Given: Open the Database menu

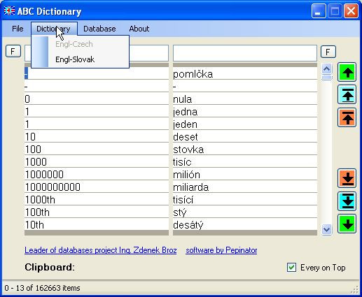Looking at the screenshot, I should coord(99,29).
